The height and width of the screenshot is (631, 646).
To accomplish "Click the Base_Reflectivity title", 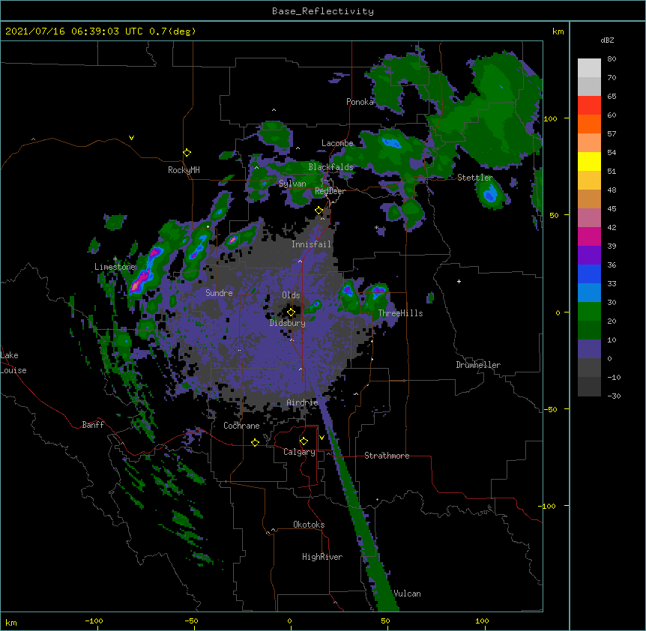I will pos(323,11).
